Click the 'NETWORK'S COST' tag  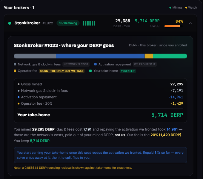76,64
